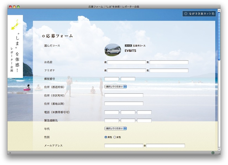
Task: Click the first 電話 number box
Action: (x=112, y=112)
